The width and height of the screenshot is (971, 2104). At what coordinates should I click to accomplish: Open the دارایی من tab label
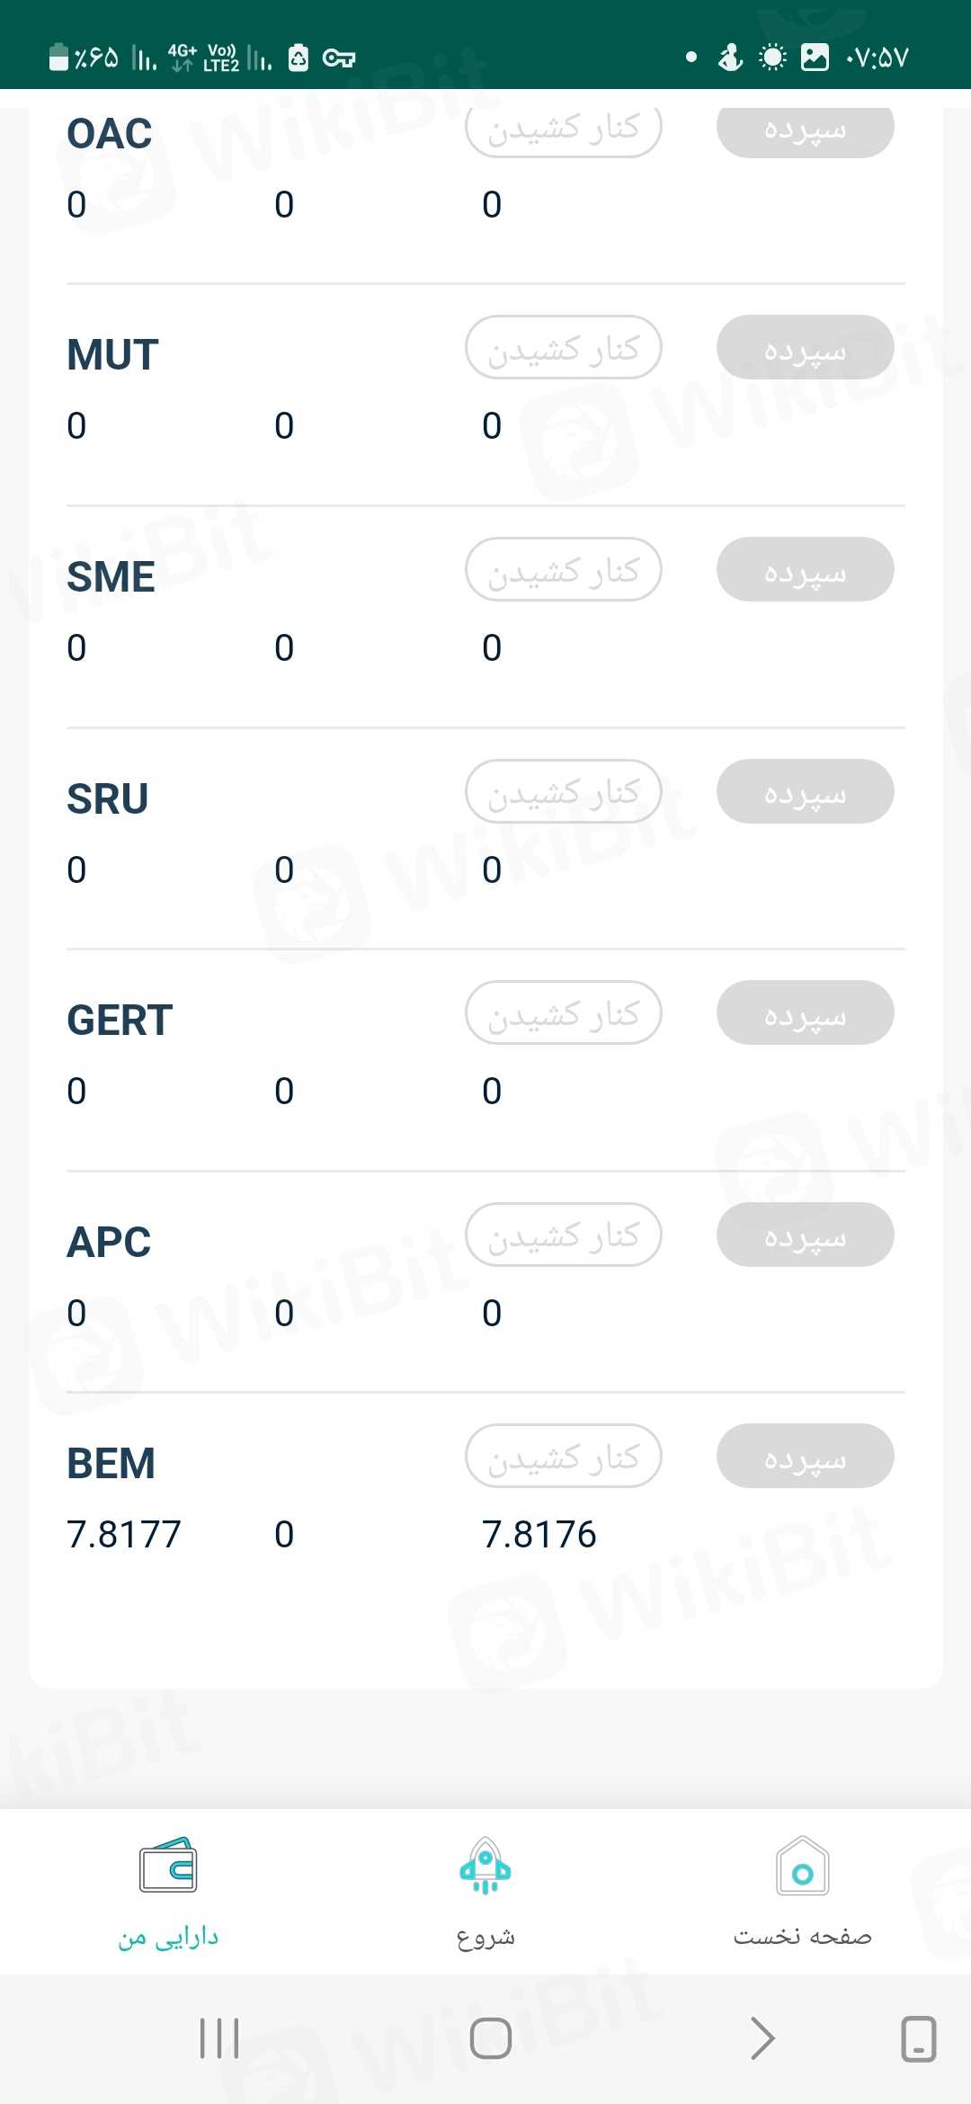pyautogui.click(x=168, y=1936)
